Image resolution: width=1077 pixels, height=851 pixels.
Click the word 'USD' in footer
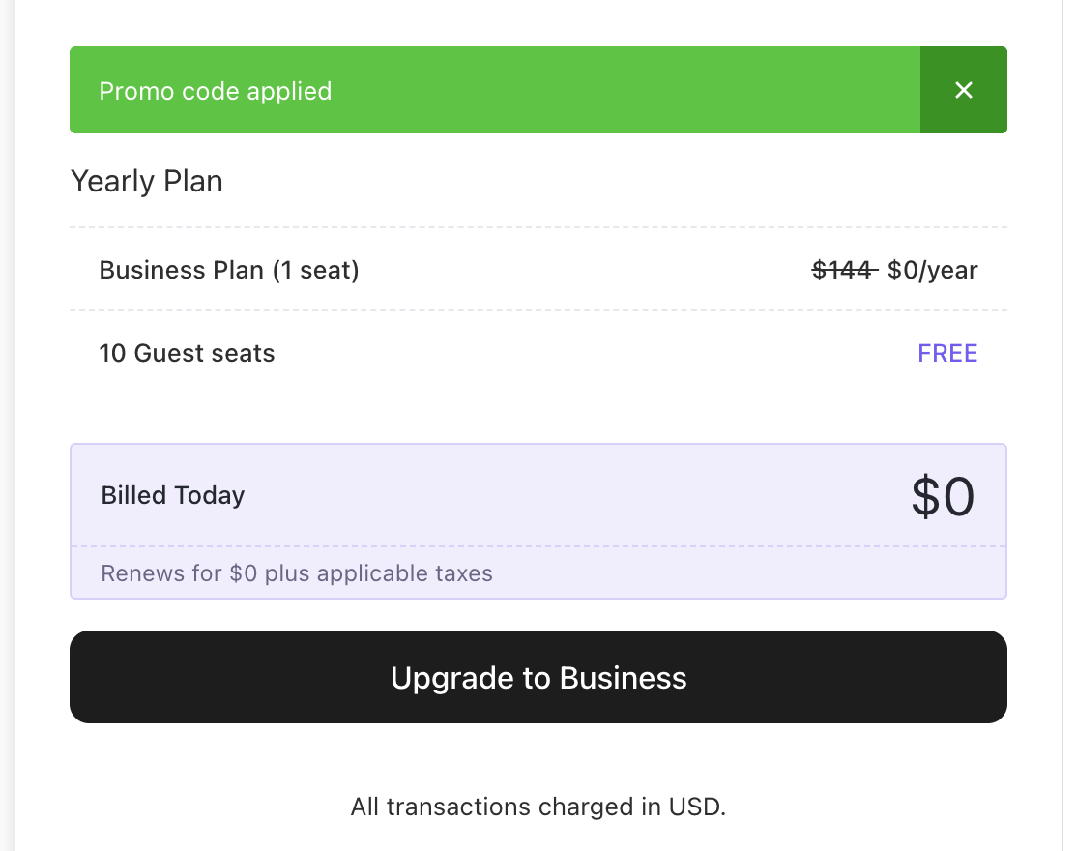click(x=694, y=806)
